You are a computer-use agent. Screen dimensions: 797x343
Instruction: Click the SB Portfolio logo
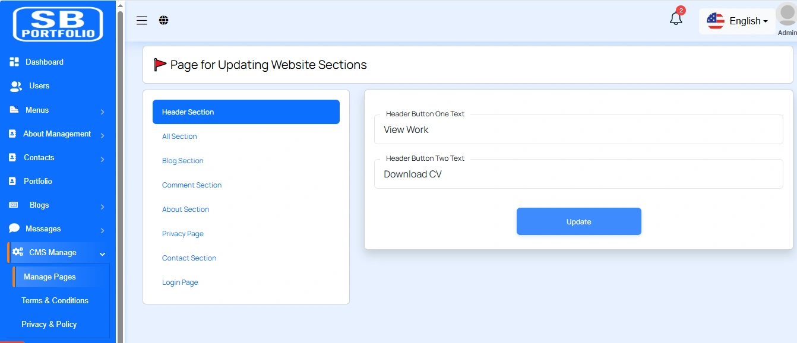[58, 24]
